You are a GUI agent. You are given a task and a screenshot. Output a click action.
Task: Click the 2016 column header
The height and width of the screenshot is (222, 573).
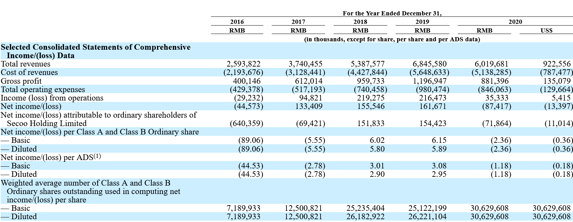(x=237, y=22)
